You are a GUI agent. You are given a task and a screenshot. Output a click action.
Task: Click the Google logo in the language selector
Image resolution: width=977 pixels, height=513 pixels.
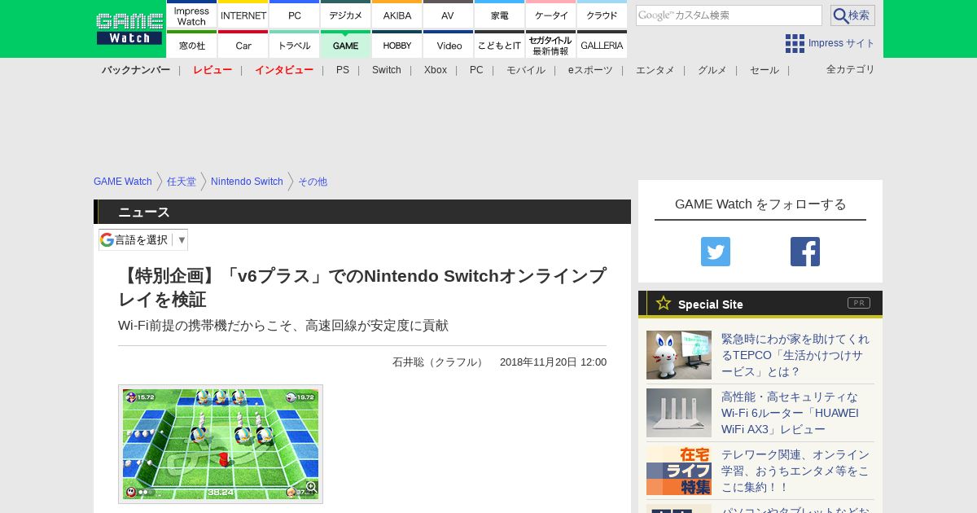click(x=107, y=239)
